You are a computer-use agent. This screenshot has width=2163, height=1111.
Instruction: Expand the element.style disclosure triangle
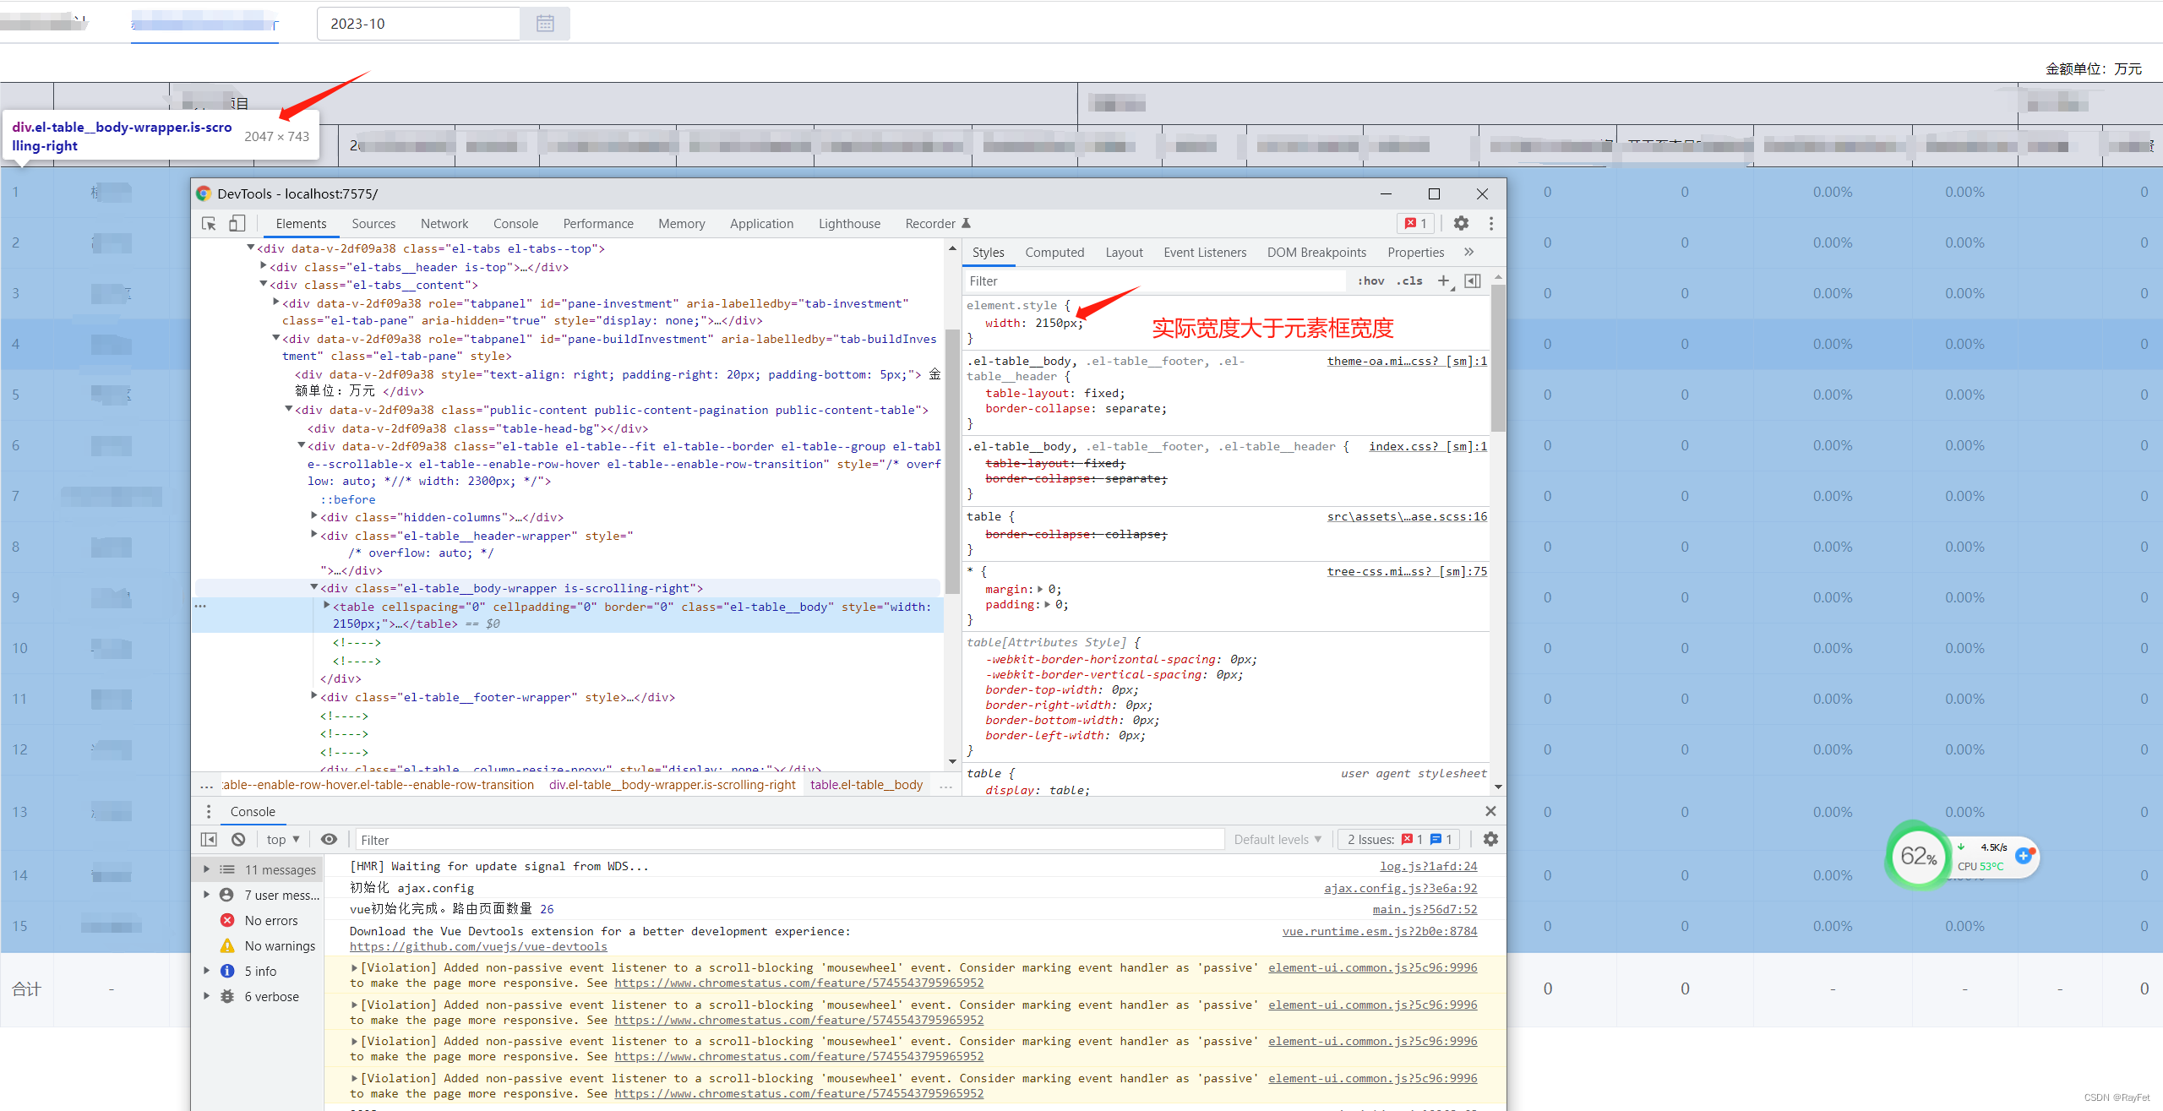coord(967,305)
